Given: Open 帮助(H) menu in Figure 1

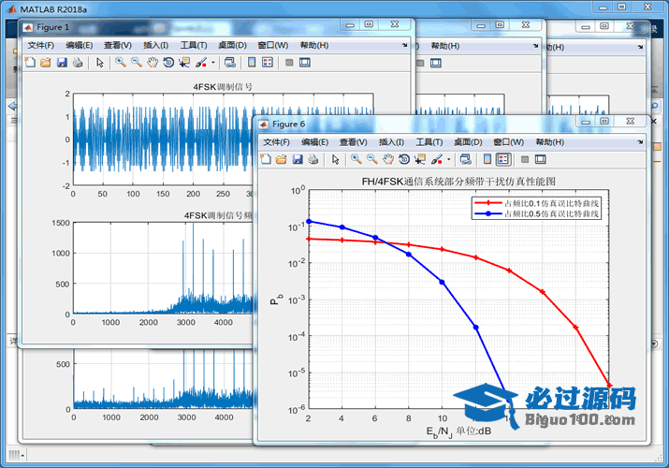Looking at the screenshot, I should point(314,45).
